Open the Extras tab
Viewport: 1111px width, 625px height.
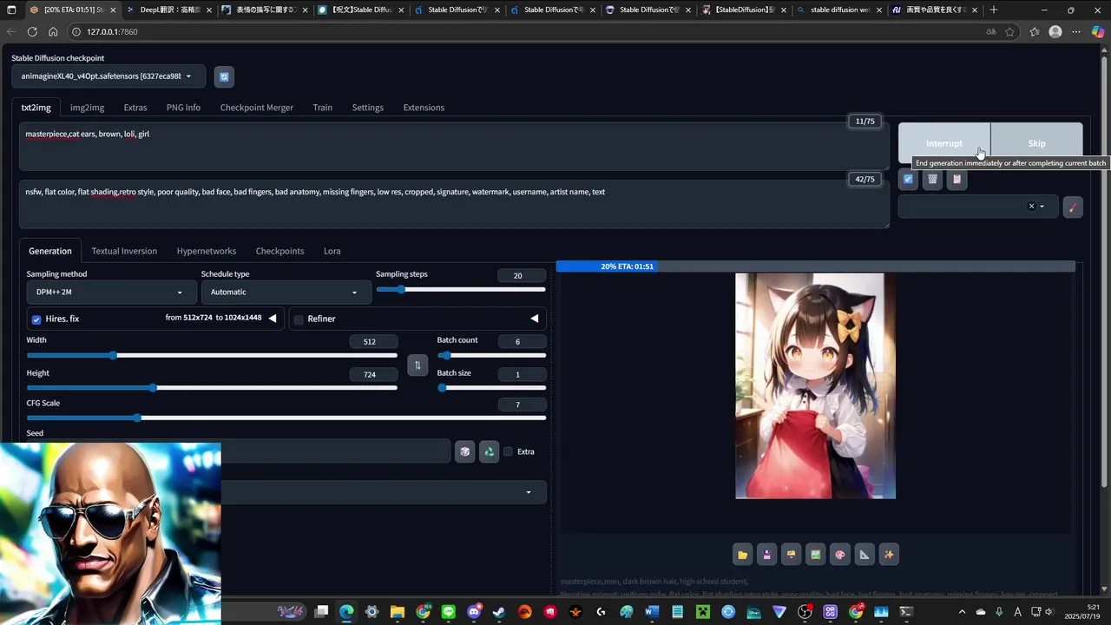click(135, 108)
